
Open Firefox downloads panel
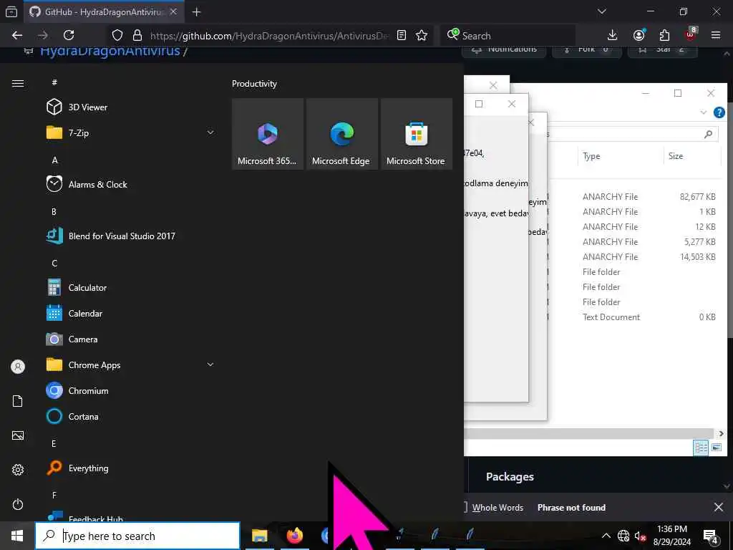click(612, 35)
